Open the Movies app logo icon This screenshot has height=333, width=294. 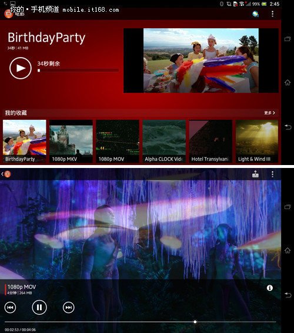coord(8,14)
